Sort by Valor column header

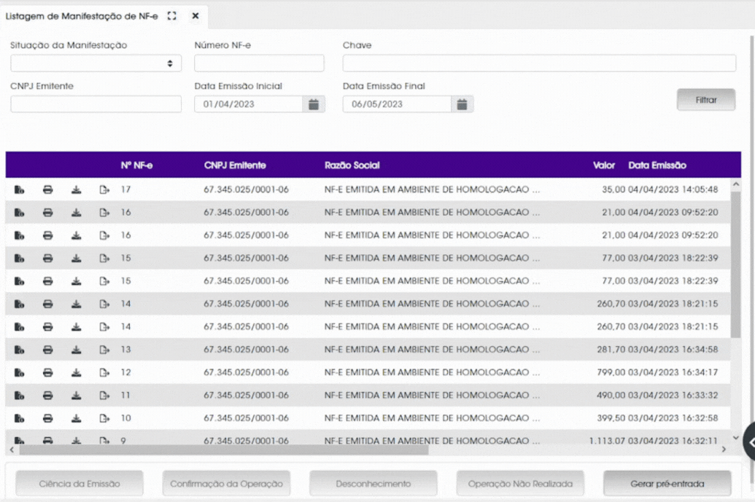click(x=604, y=165)
